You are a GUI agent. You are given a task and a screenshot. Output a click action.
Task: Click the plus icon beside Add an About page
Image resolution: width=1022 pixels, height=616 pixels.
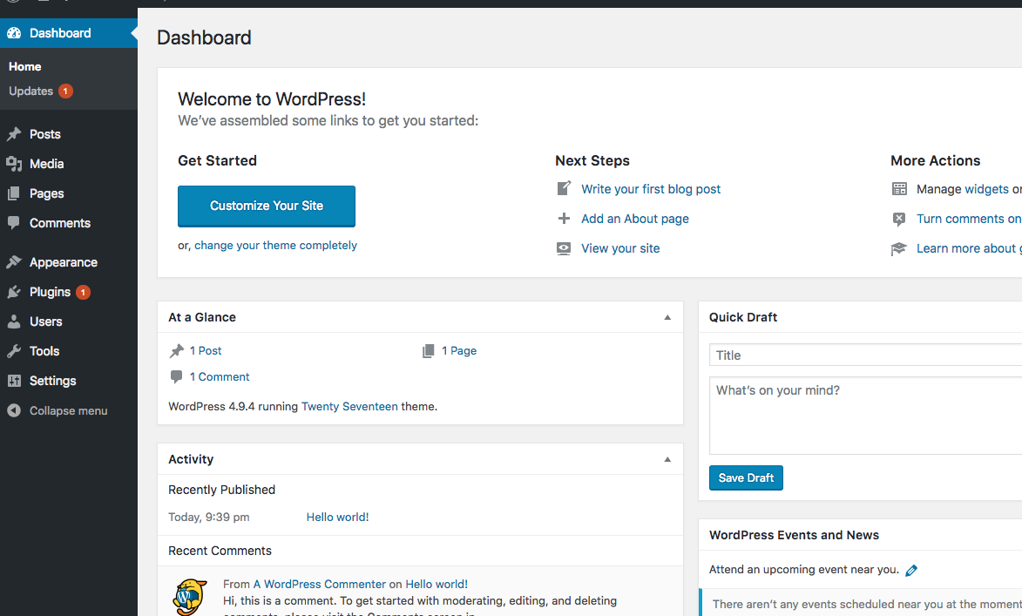[x=564, y=219]
